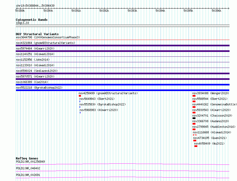Screen dimensions: 237x181
Task: Click nsv1133010 (Alsmadi2014) label
Action: (35, 65)
